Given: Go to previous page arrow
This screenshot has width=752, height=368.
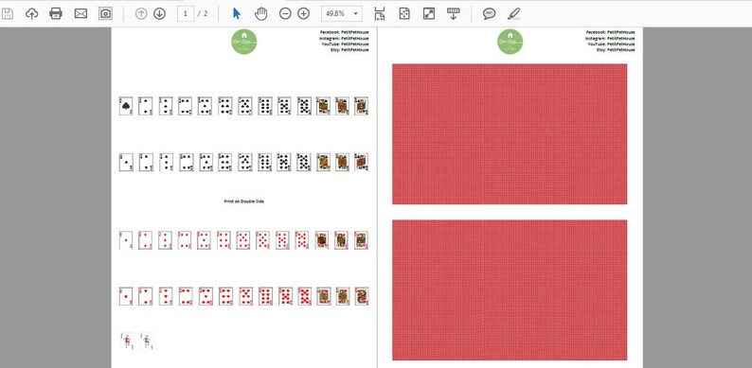Looking at the screenshot, I should (x=141, y=13).
